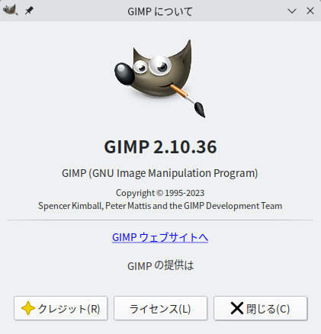Viewport: 321px width, 334px height.
Task: Click the GIMP Wilber icon in title bar
Action: pos(10,11)
